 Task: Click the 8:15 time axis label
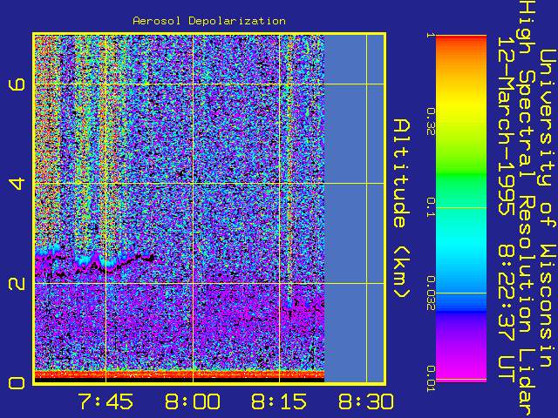point(279,401)
